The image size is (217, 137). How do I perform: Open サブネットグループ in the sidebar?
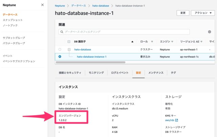tap(14, 38)
